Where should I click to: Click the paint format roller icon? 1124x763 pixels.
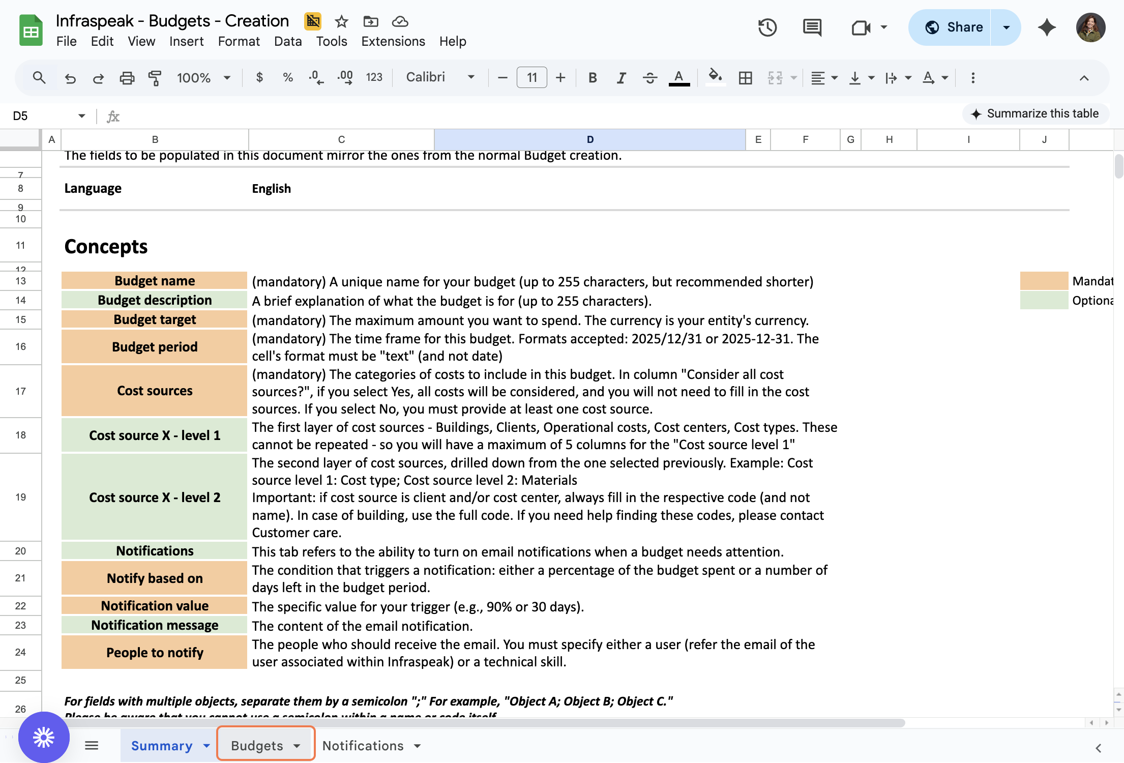coord(155,78)
